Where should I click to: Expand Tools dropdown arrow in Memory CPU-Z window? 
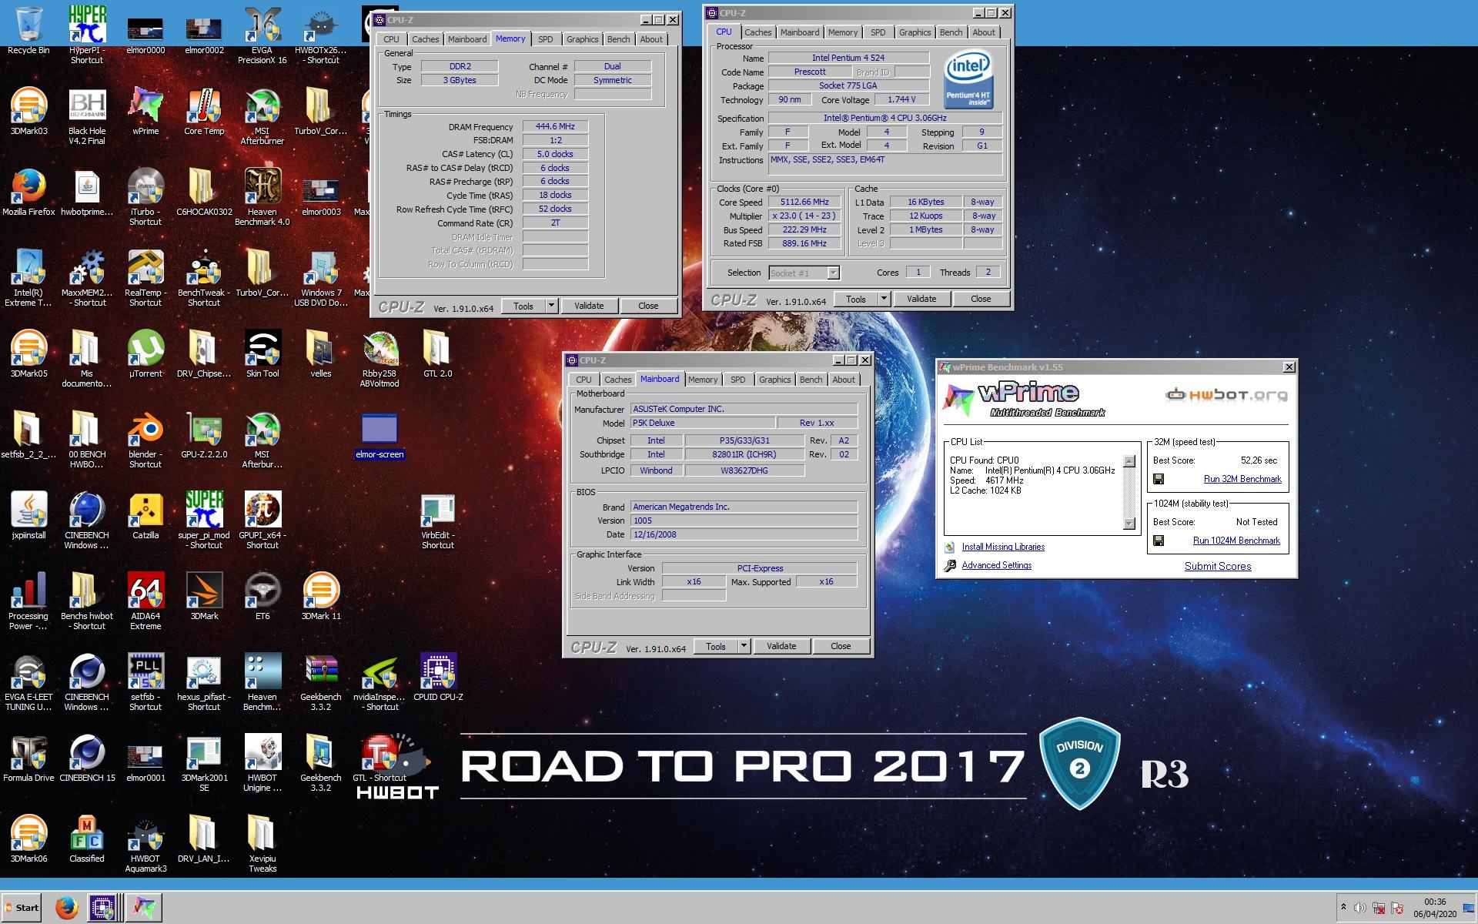click(x=551, y=306)
